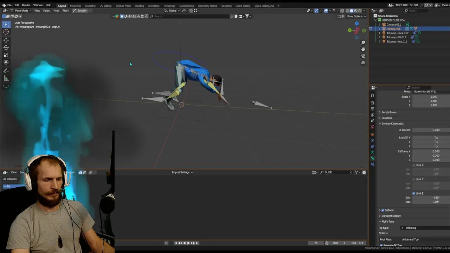Screen dimensions: 450x253
Task: Switch perspective/orthographic with the grid icon
Action: (x=363, y=63)
